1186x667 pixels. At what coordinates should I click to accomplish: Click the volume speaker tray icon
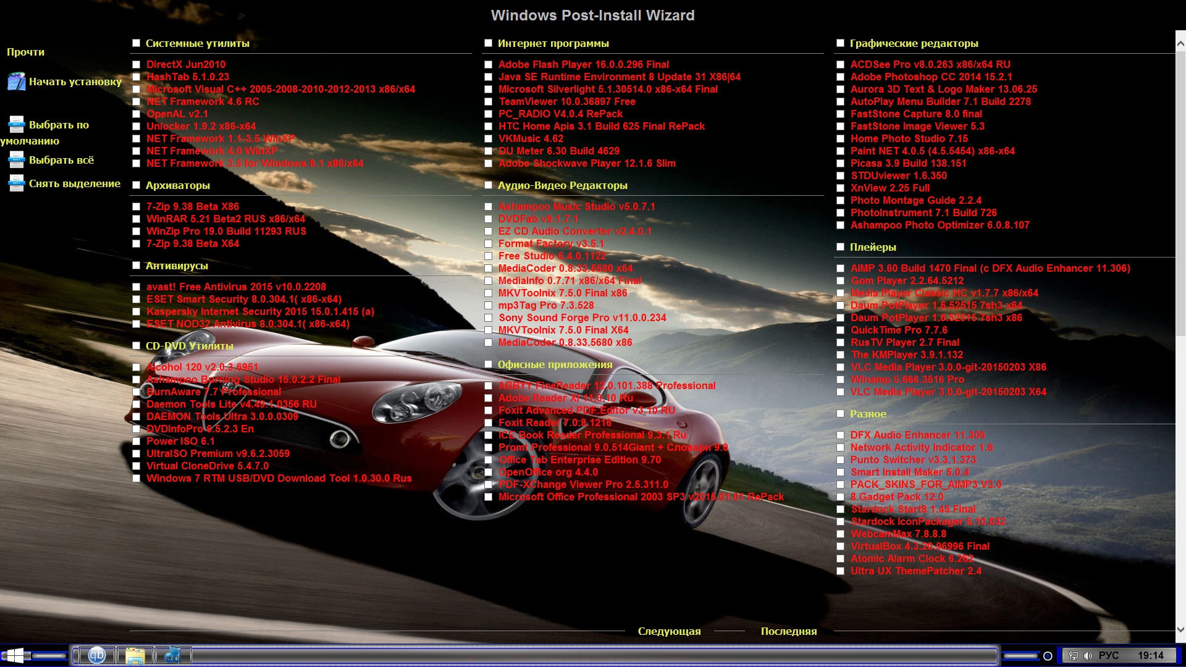pos(1088,656)
